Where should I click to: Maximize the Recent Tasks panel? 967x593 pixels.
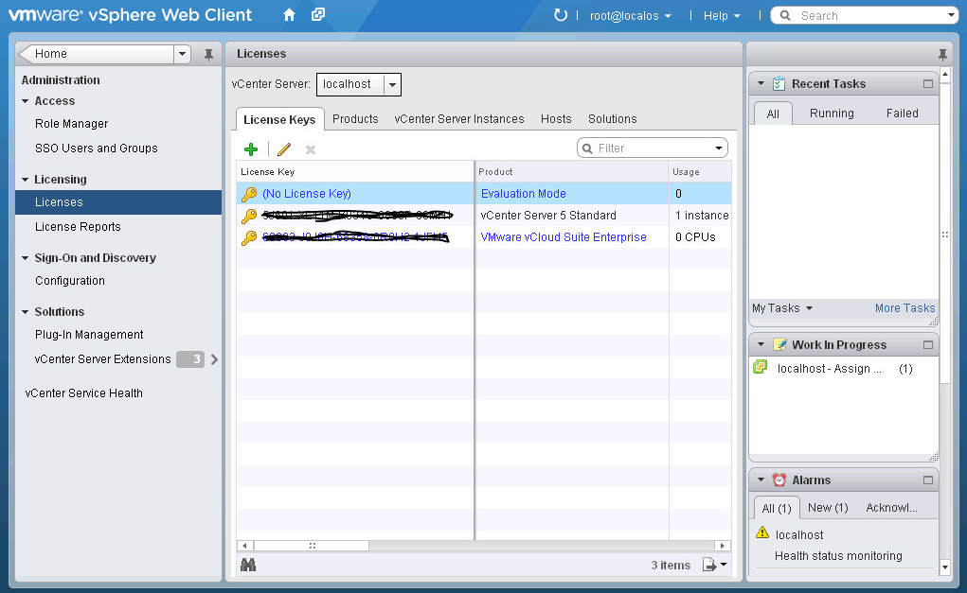click(x=928, y=84)
